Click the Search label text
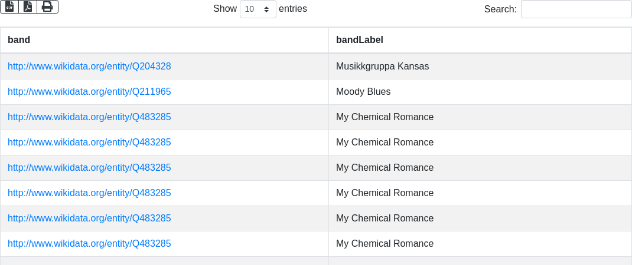This screenshot has width=632, height=265. pos(500,9)
